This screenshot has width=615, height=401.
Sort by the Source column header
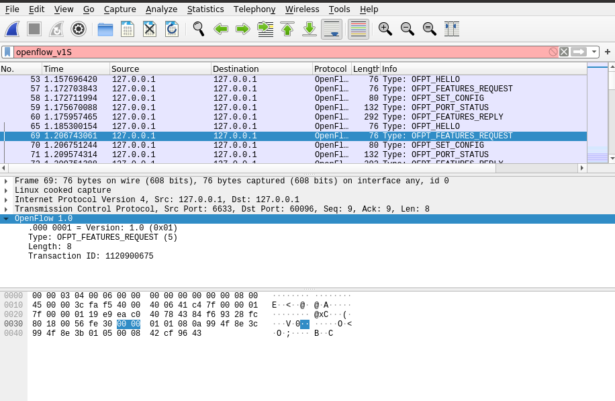pyautogui.click(x=160, y=69)
